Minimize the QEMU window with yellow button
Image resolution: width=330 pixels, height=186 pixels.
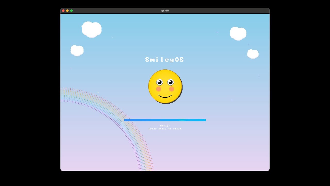(68, 11)
